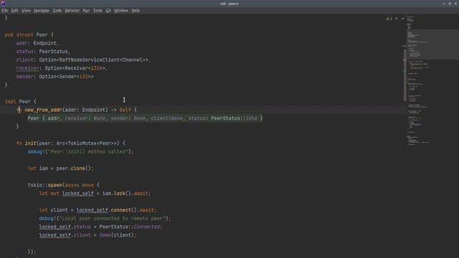Click 'connect()' method call
This screenshot has height=258, width=459.
[124, 210]
